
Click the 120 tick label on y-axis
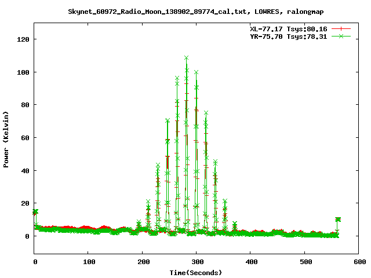click(x=24, y=39)
